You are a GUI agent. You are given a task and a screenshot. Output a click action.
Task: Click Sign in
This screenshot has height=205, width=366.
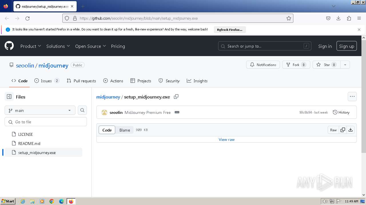325,46
